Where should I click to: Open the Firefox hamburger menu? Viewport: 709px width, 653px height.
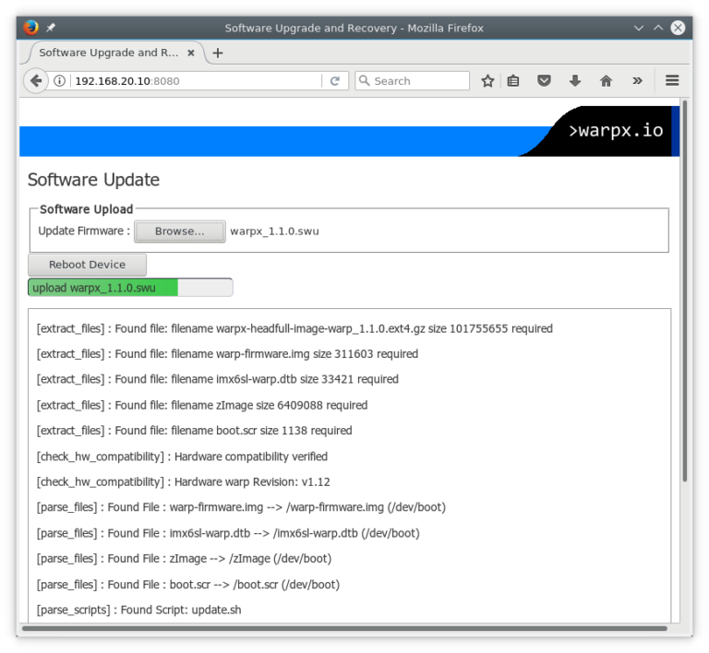(x=672, y=81)
